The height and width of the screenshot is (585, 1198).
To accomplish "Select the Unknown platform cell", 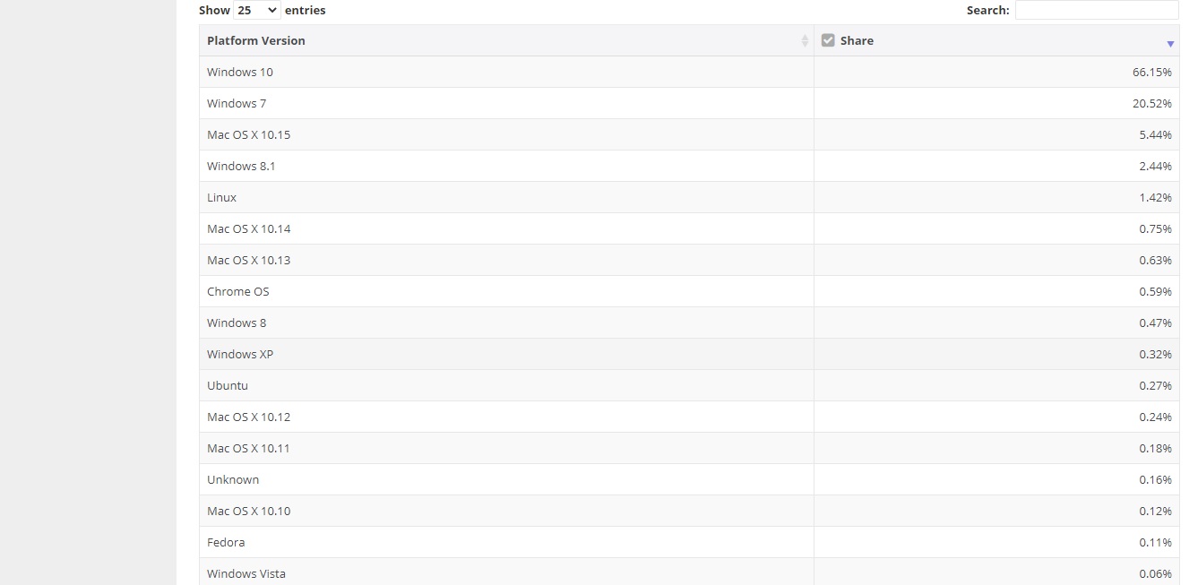I will (506, 479).
